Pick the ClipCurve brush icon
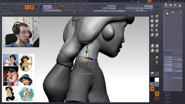185x104 pixels. [x=157, y=58]
